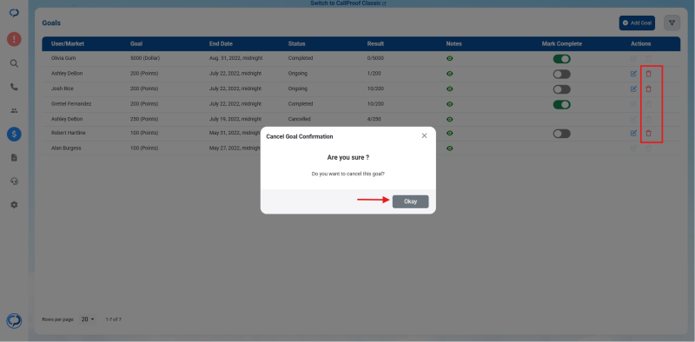This screenshot has height=342, width=695.
Task: Click the disabled edit icon for Grettel Fernandez
Action: click(633, 104)
